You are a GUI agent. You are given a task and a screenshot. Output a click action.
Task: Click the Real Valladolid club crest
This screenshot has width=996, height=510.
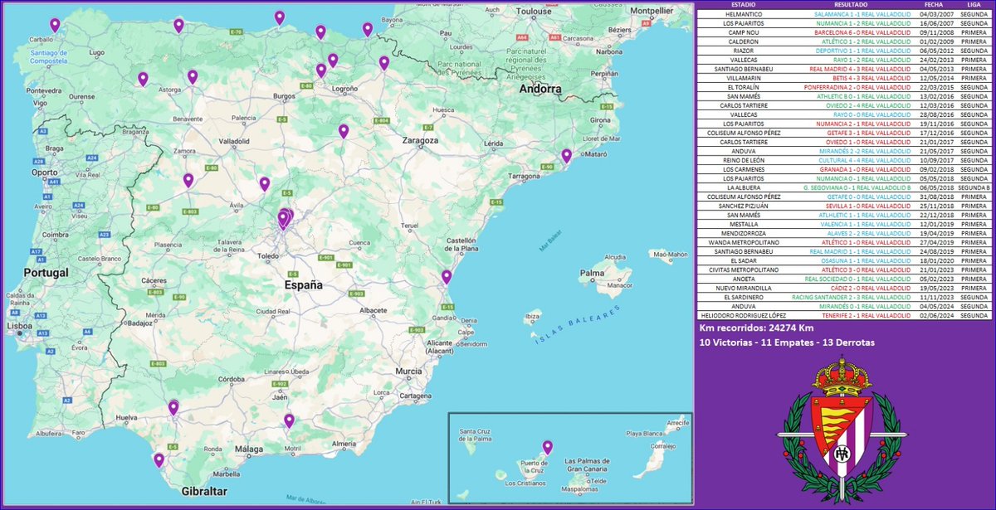pos(844,430)
